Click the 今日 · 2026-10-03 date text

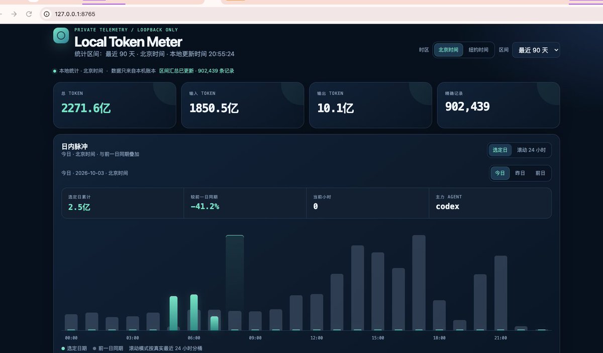tap(94, 173)
